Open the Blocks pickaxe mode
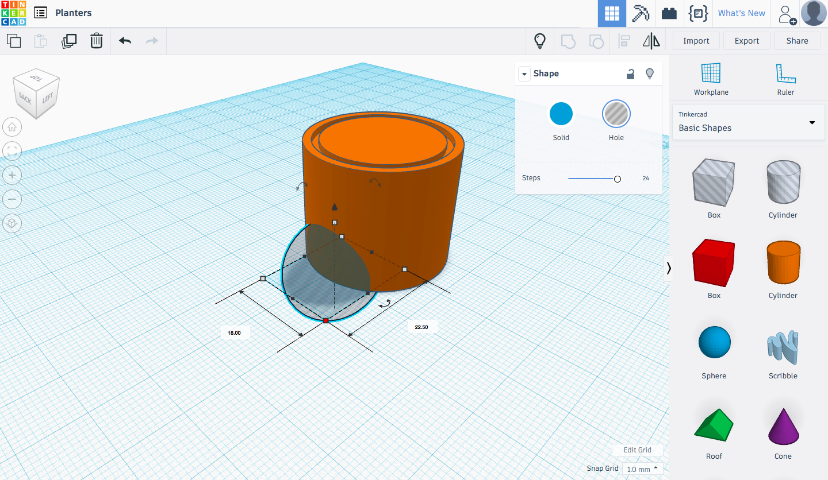 [x=641, y=13]
